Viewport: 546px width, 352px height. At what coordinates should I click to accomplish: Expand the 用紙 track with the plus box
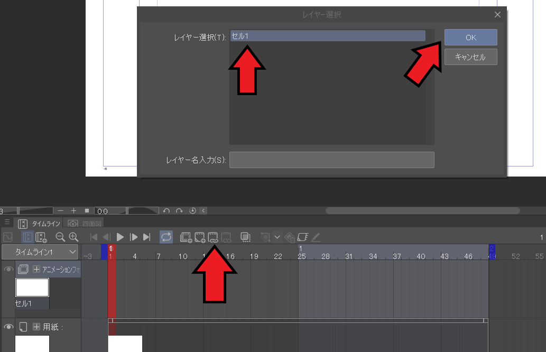click(x=36, y=327)
